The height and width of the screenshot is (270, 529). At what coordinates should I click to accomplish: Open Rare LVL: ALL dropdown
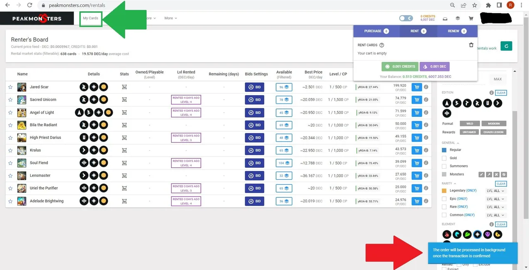(x=496, y=207)
